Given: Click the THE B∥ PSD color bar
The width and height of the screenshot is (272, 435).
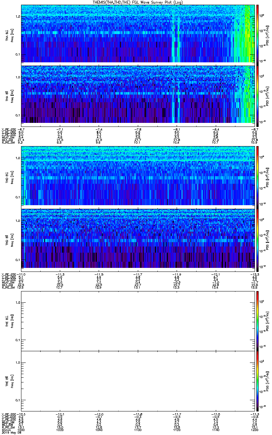Looking at the screenshot, I should [x=257, y=380].
